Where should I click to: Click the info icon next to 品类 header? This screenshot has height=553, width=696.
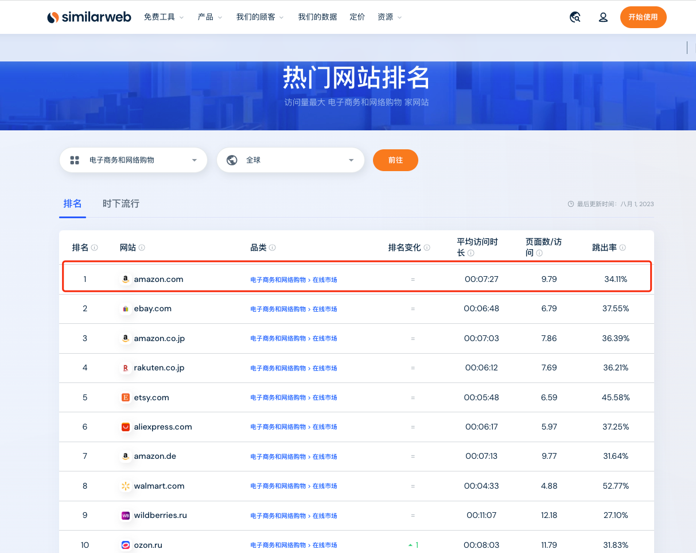(273, 248)
